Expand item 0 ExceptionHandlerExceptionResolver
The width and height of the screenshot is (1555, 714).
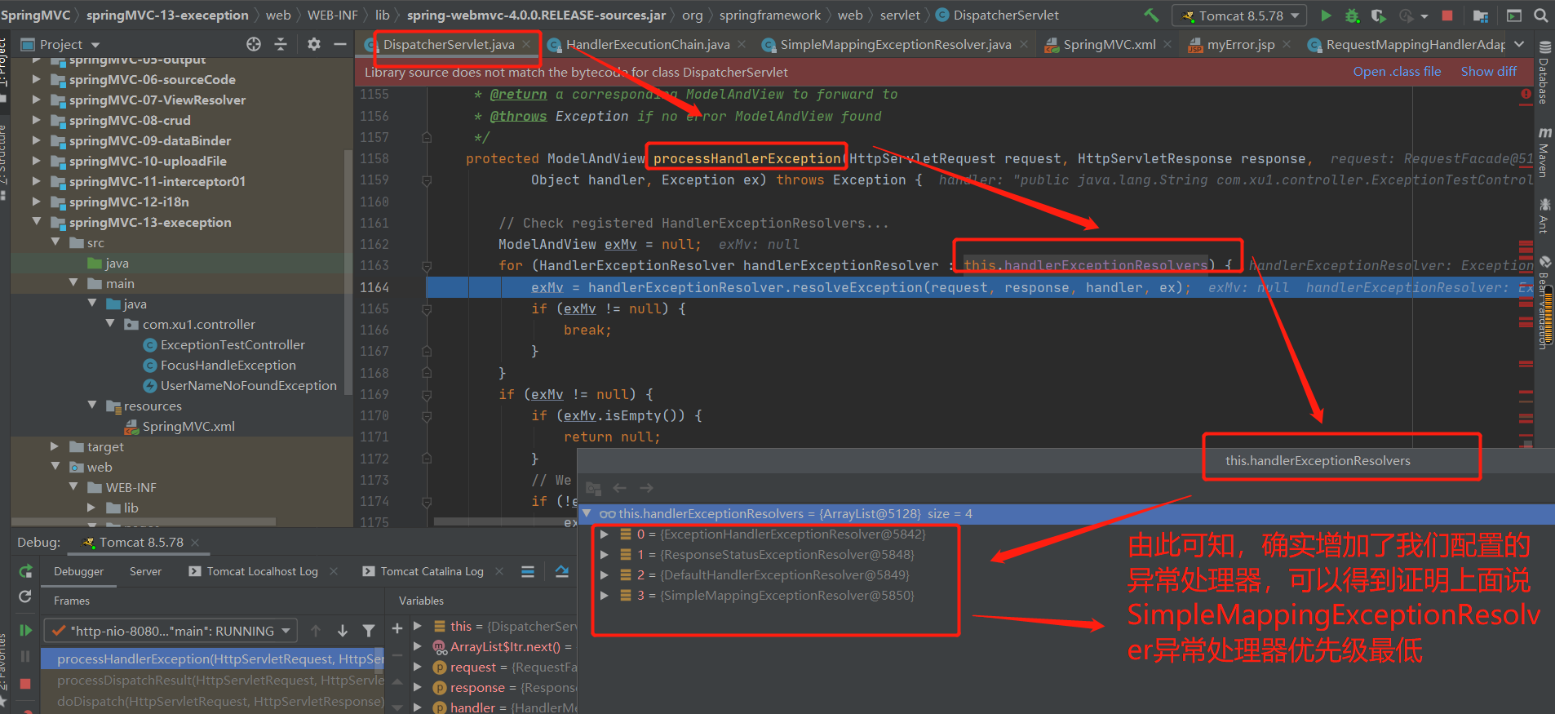coord(604,534)
